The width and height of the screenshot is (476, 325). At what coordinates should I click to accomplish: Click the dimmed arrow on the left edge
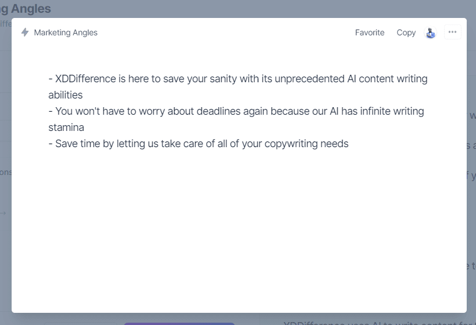tap(3, 213)
